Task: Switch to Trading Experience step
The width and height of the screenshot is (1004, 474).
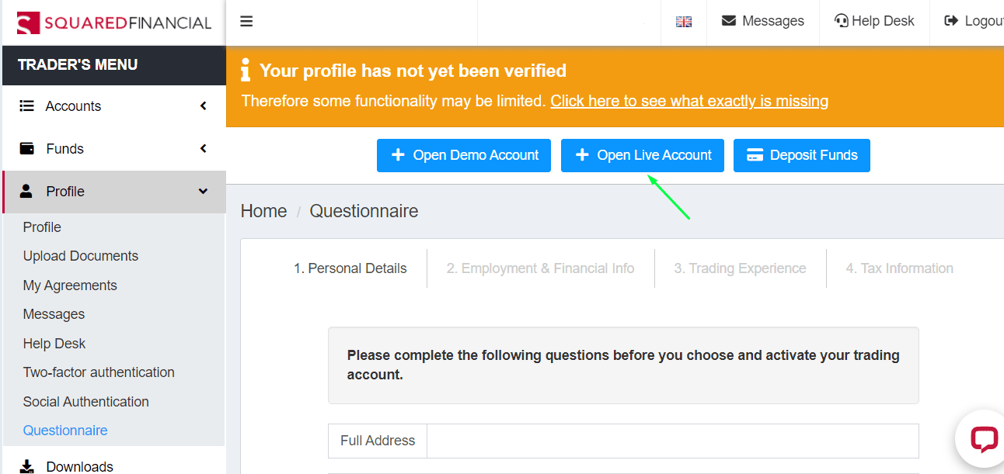Action: [x=740, y=268]
